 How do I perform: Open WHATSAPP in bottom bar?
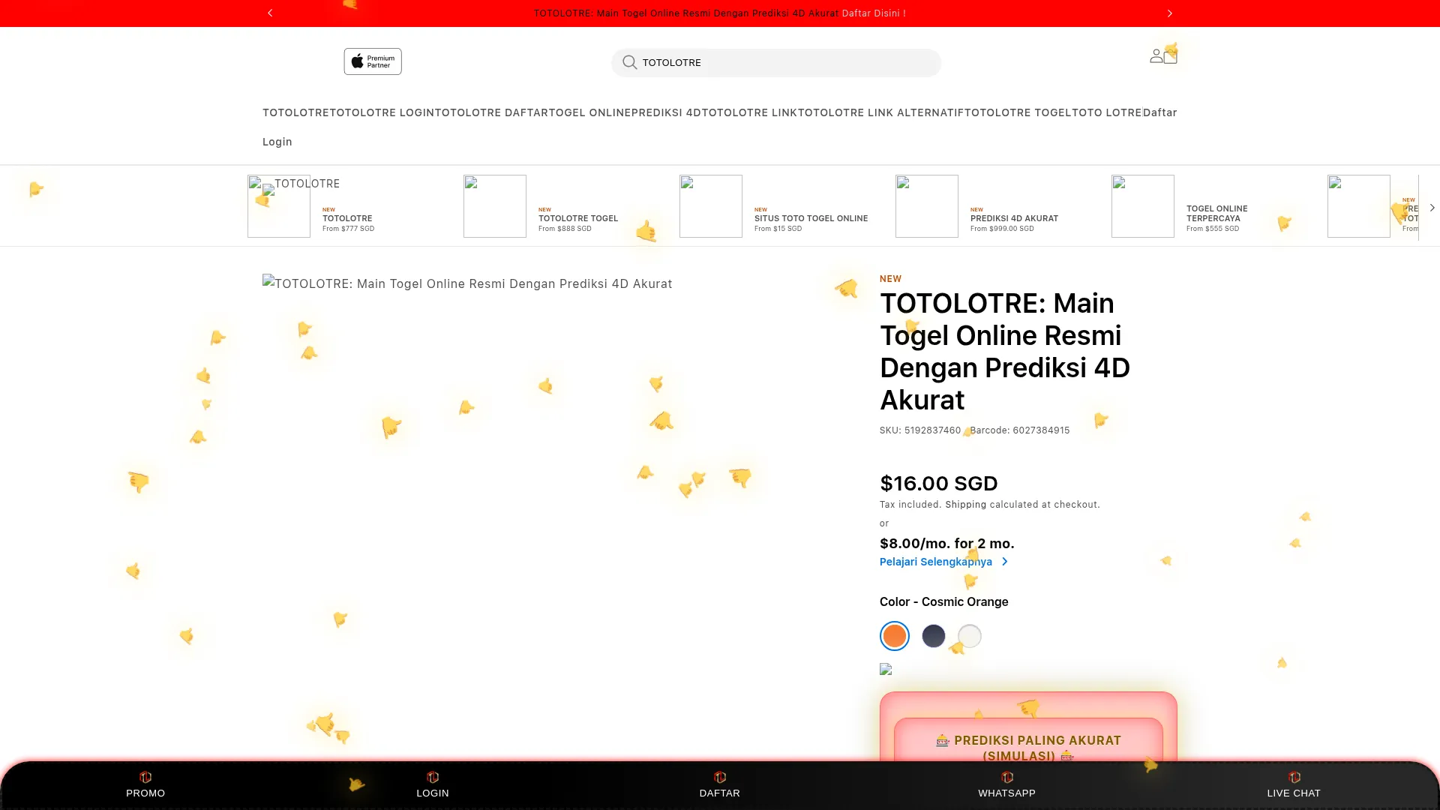[1006, 784]
